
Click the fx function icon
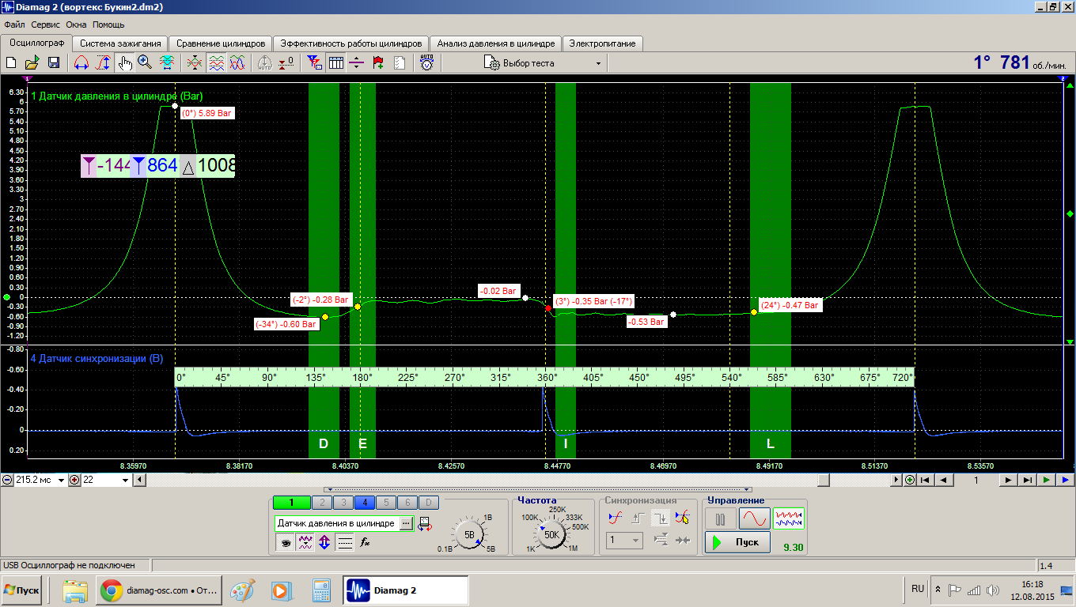click(x=366, y=542)
